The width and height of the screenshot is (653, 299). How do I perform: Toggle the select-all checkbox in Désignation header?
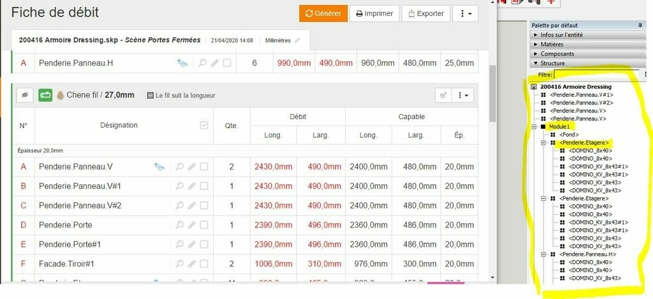204,125
